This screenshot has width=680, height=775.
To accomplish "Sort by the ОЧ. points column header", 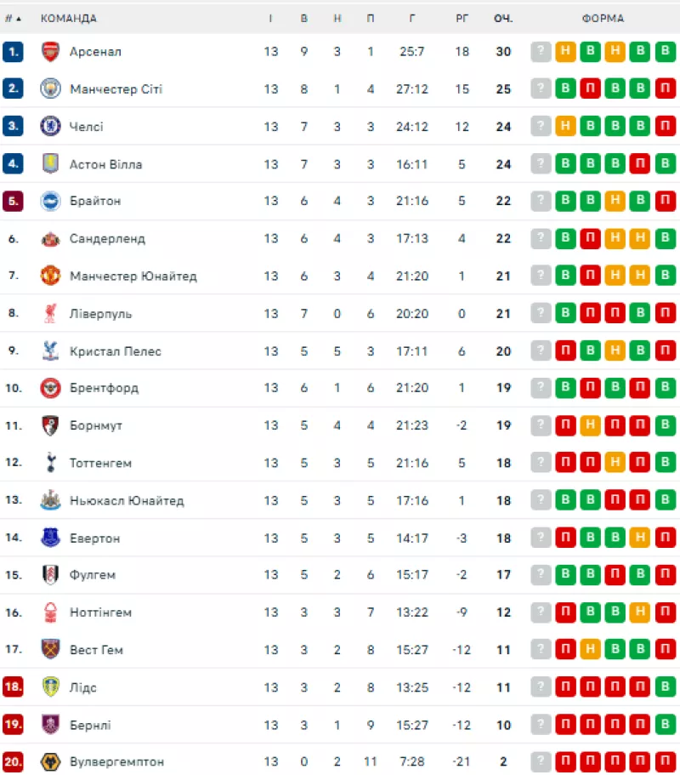I will click(x=503, y=18).
